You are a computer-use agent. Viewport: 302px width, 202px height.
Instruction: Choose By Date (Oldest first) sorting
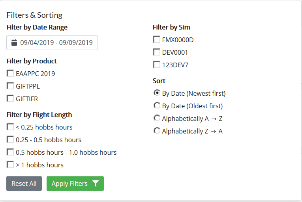pyautogui.click(x=157, y=106)
